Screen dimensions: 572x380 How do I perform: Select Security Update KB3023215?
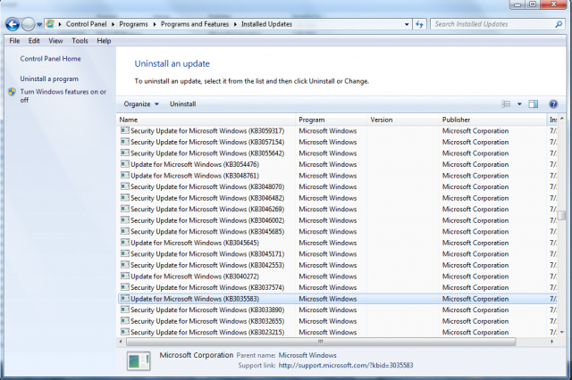coord(338,333)
